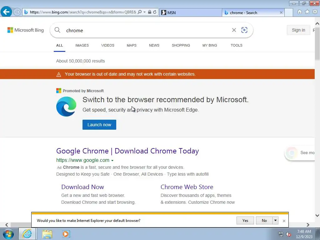The width and height of the screenshot is (320, 240).
Task: Open a new blank tab
Action: pos(288,12)
